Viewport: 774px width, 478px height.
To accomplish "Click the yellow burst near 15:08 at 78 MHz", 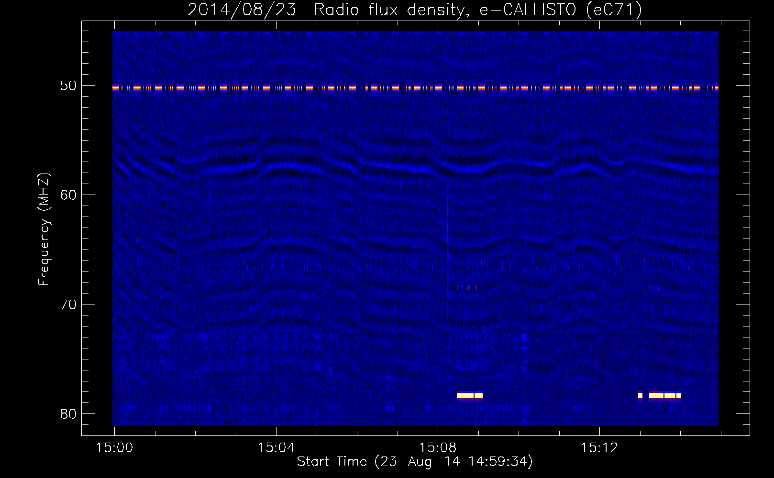I will [470, 395].
